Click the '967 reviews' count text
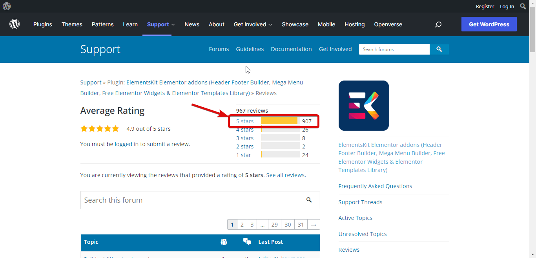The width and height of the screenshot is (536, 258). pyautogui.click(x=252, y=111)
